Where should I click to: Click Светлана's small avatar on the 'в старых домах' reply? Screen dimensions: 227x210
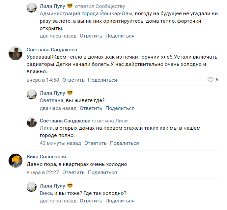click(31, 122)
